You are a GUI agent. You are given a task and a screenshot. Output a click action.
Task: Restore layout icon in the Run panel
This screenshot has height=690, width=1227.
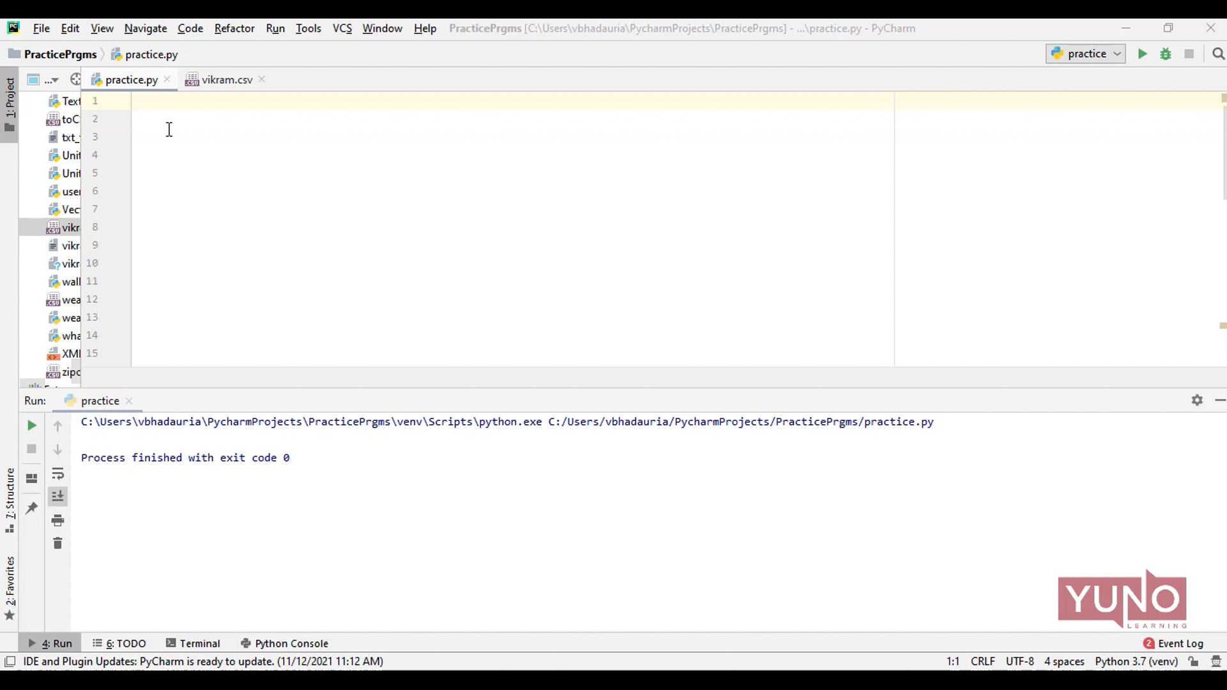point(31,479)
